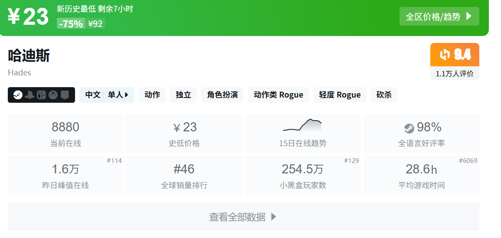Click the #6069 rank label
The width and height of the screenshot is (501, 238).
tap(468, 161)
